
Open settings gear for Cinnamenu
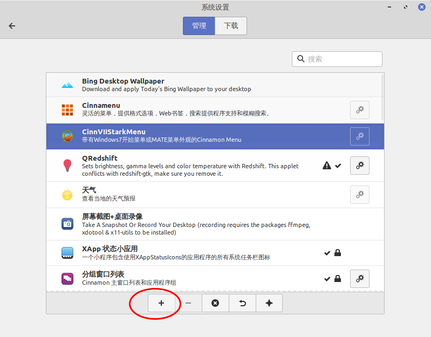tap(360, 110)
